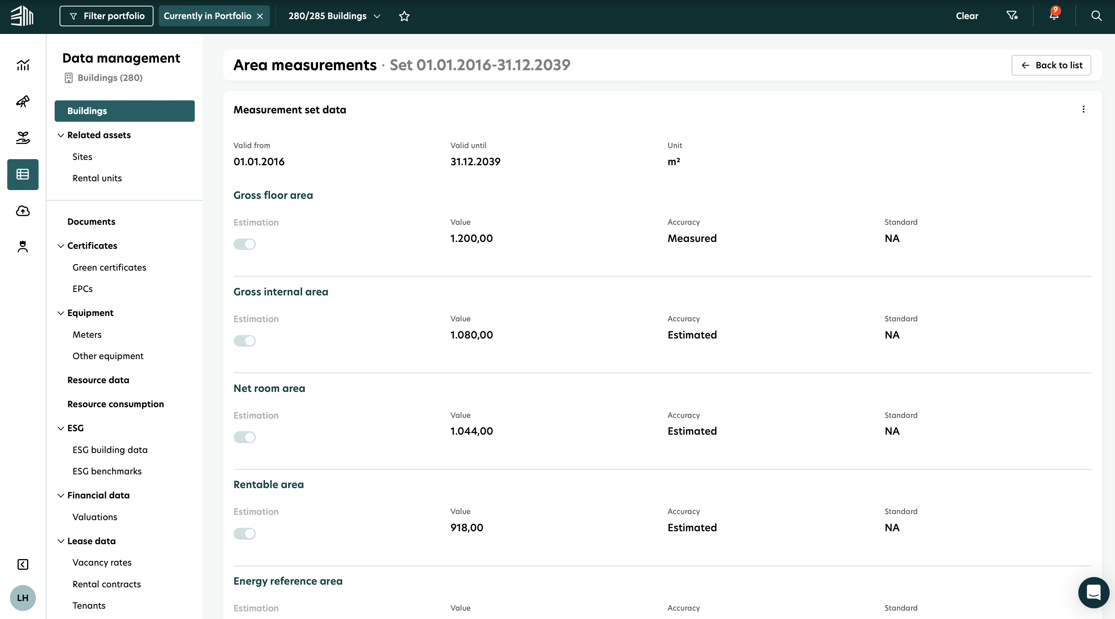Image resolution: width=1115 pixels, height=619 pixels.
Task: Select ESG benchmarks menu item
Action: tap(107, 471)
